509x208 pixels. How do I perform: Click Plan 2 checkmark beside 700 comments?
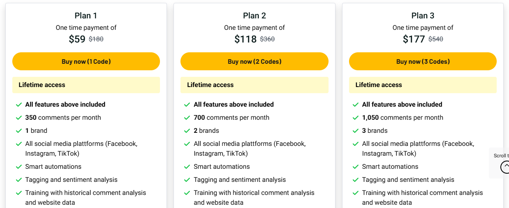tap(187, 118)
